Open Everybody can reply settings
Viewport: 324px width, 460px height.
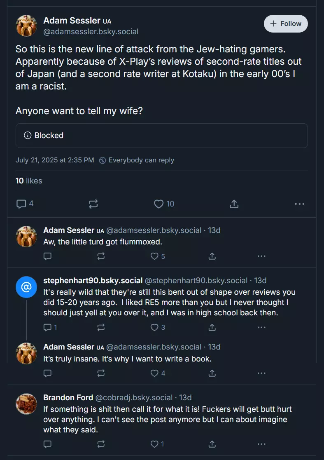(137, 160)
